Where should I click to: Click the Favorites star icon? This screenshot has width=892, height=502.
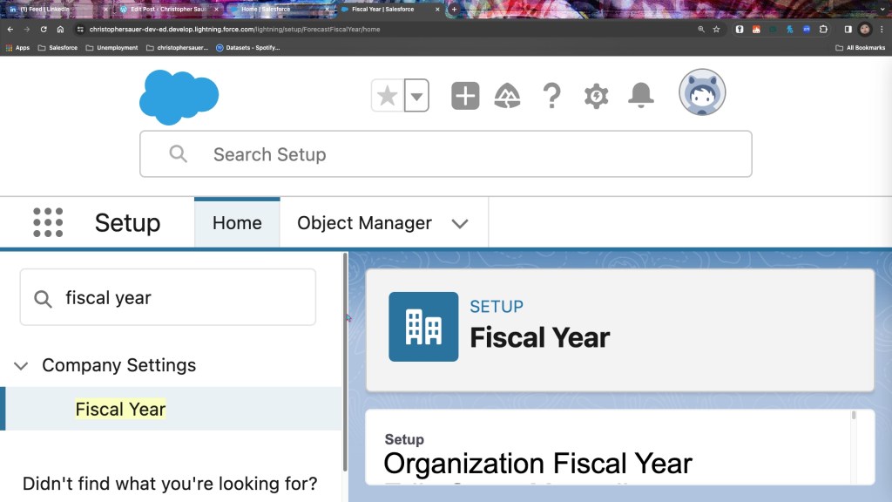pyautogui.click(x=388, y=96)
